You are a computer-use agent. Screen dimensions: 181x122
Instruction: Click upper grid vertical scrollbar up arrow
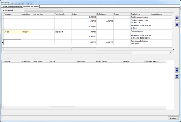pyautogui.click(x=173, y=14)
